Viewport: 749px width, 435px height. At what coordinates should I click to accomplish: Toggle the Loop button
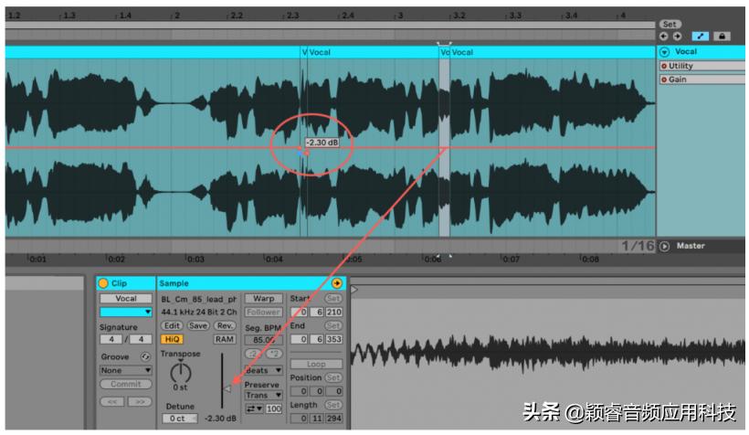pos(316,364)
